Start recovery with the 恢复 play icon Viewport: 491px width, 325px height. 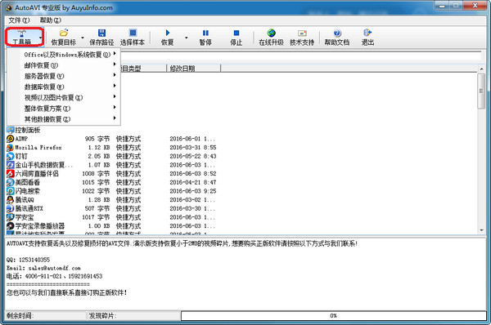coord(168,33)
